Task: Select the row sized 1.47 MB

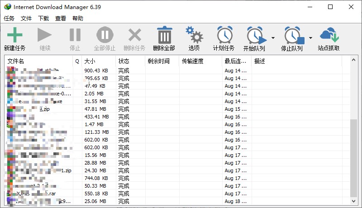Action: tap(177, 124)
